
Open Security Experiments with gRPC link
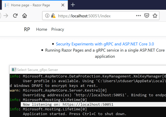pyautogui.click(x=107, y=44)
